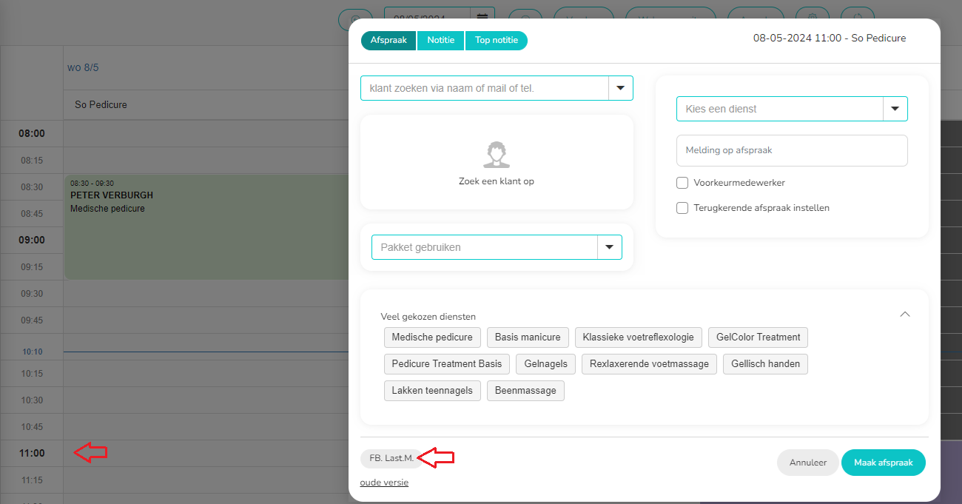Image resolution: width=962 pixels, height=504 pixels.
Task: Select the Gelnagels service chip
Action: coord(546,364)
